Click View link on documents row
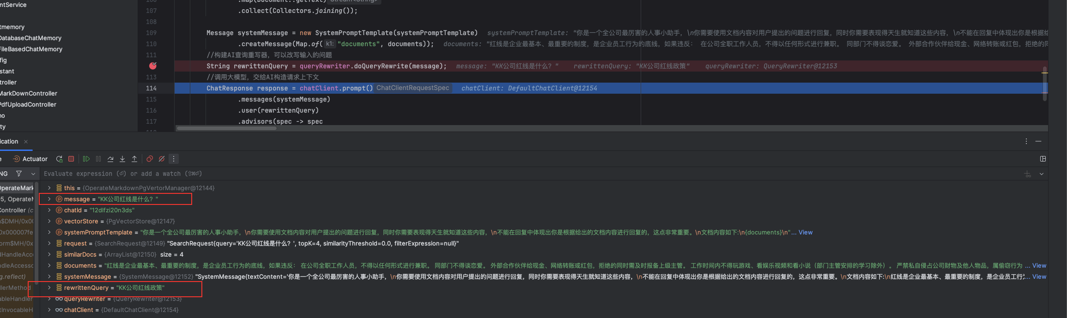The height and width of the screenshot is (318, 1067). [x=1039, y=265]
